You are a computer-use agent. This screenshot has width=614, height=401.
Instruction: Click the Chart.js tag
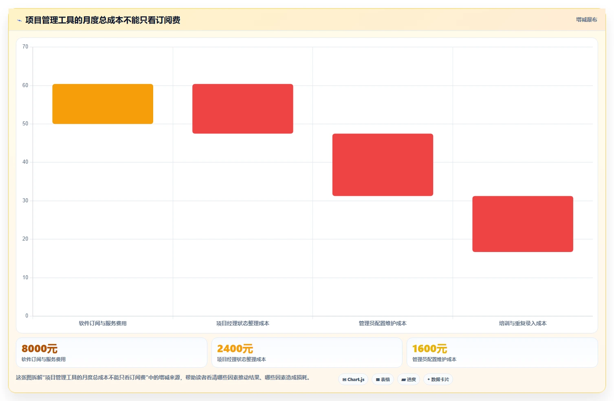coord(353,379)
